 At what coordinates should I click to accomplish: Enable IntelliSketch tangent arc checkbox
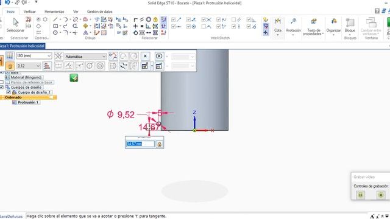click(x=204, y=26)
